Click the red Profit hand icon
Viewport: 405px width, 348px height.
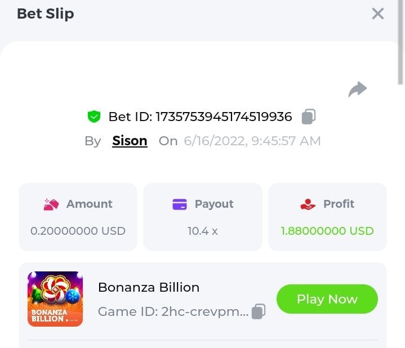(308, 204)
